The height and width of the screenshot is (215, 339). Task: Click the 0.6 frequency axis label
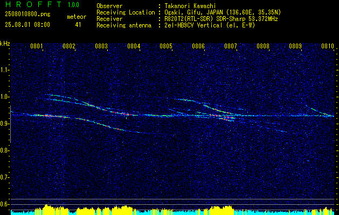(4, 204)
